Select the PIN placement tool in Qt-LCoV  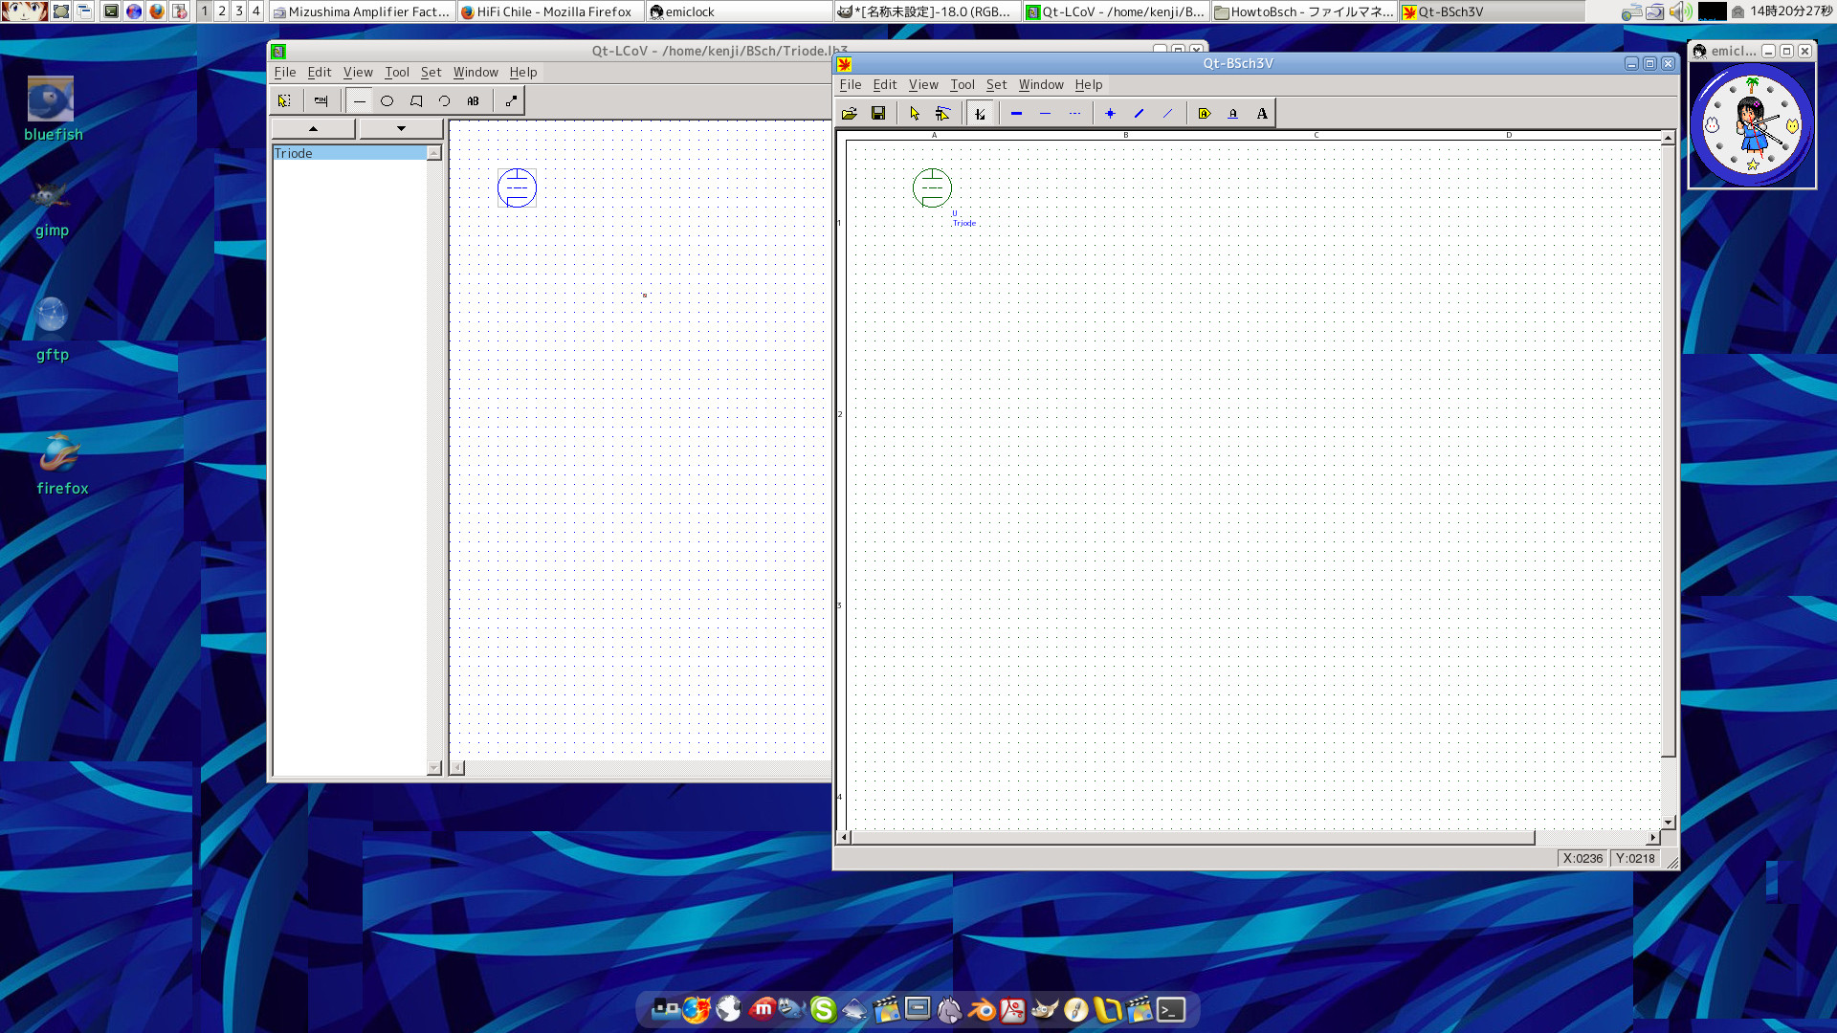point(321,100)
